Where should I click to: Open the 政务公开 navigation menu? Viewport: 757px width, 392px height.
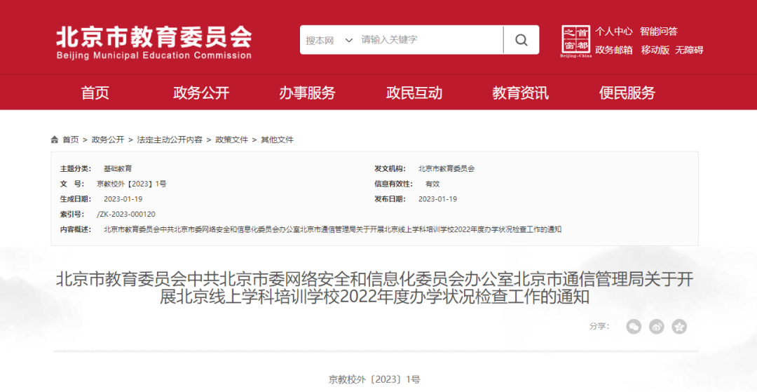click(201, 93)
